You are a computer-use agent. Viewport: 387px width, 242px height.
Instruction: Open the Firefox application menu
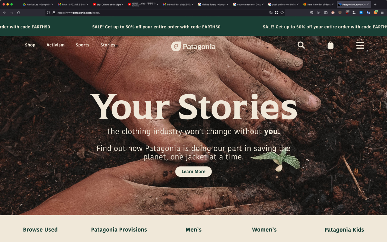[x=382, y=13]
